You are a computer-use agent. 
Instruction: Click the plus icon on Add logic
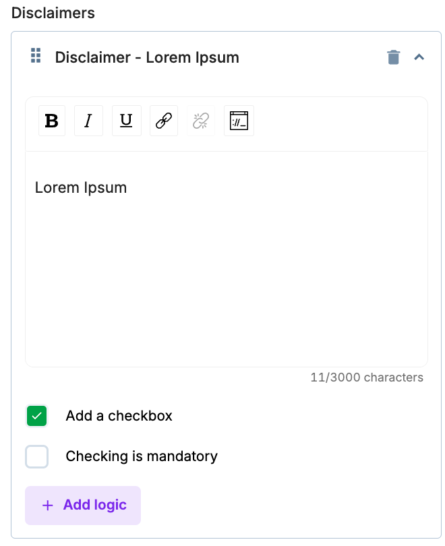(47, 506)
